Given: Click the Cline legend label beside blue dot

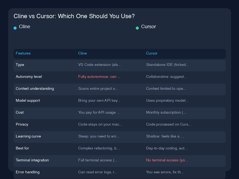Looking at the screenshot, I should pos(24,27).
